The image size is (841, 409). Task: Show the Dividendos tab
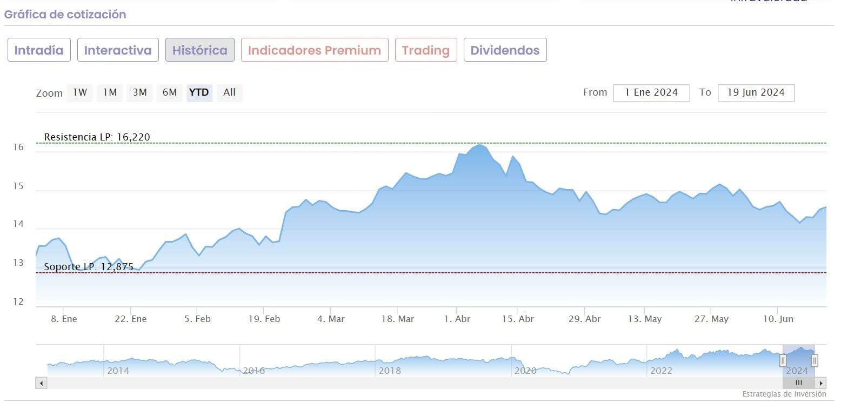pyautogui.click(x=505, y=50)
